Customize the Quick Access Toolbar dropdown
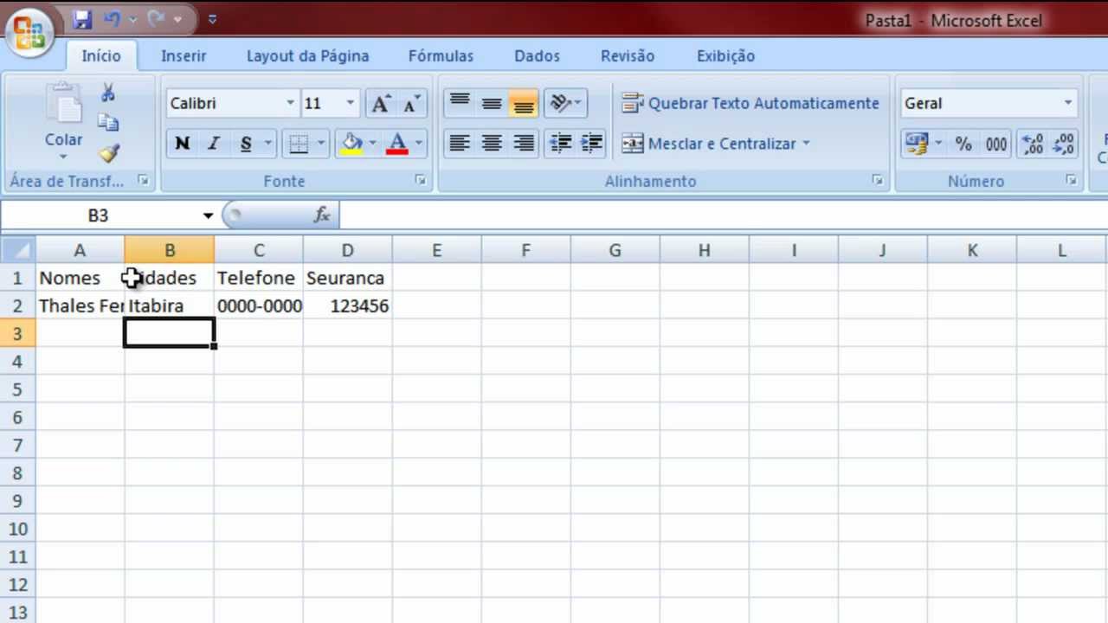Viewport: 1108px width, 623px height. (x=213, y=19)
